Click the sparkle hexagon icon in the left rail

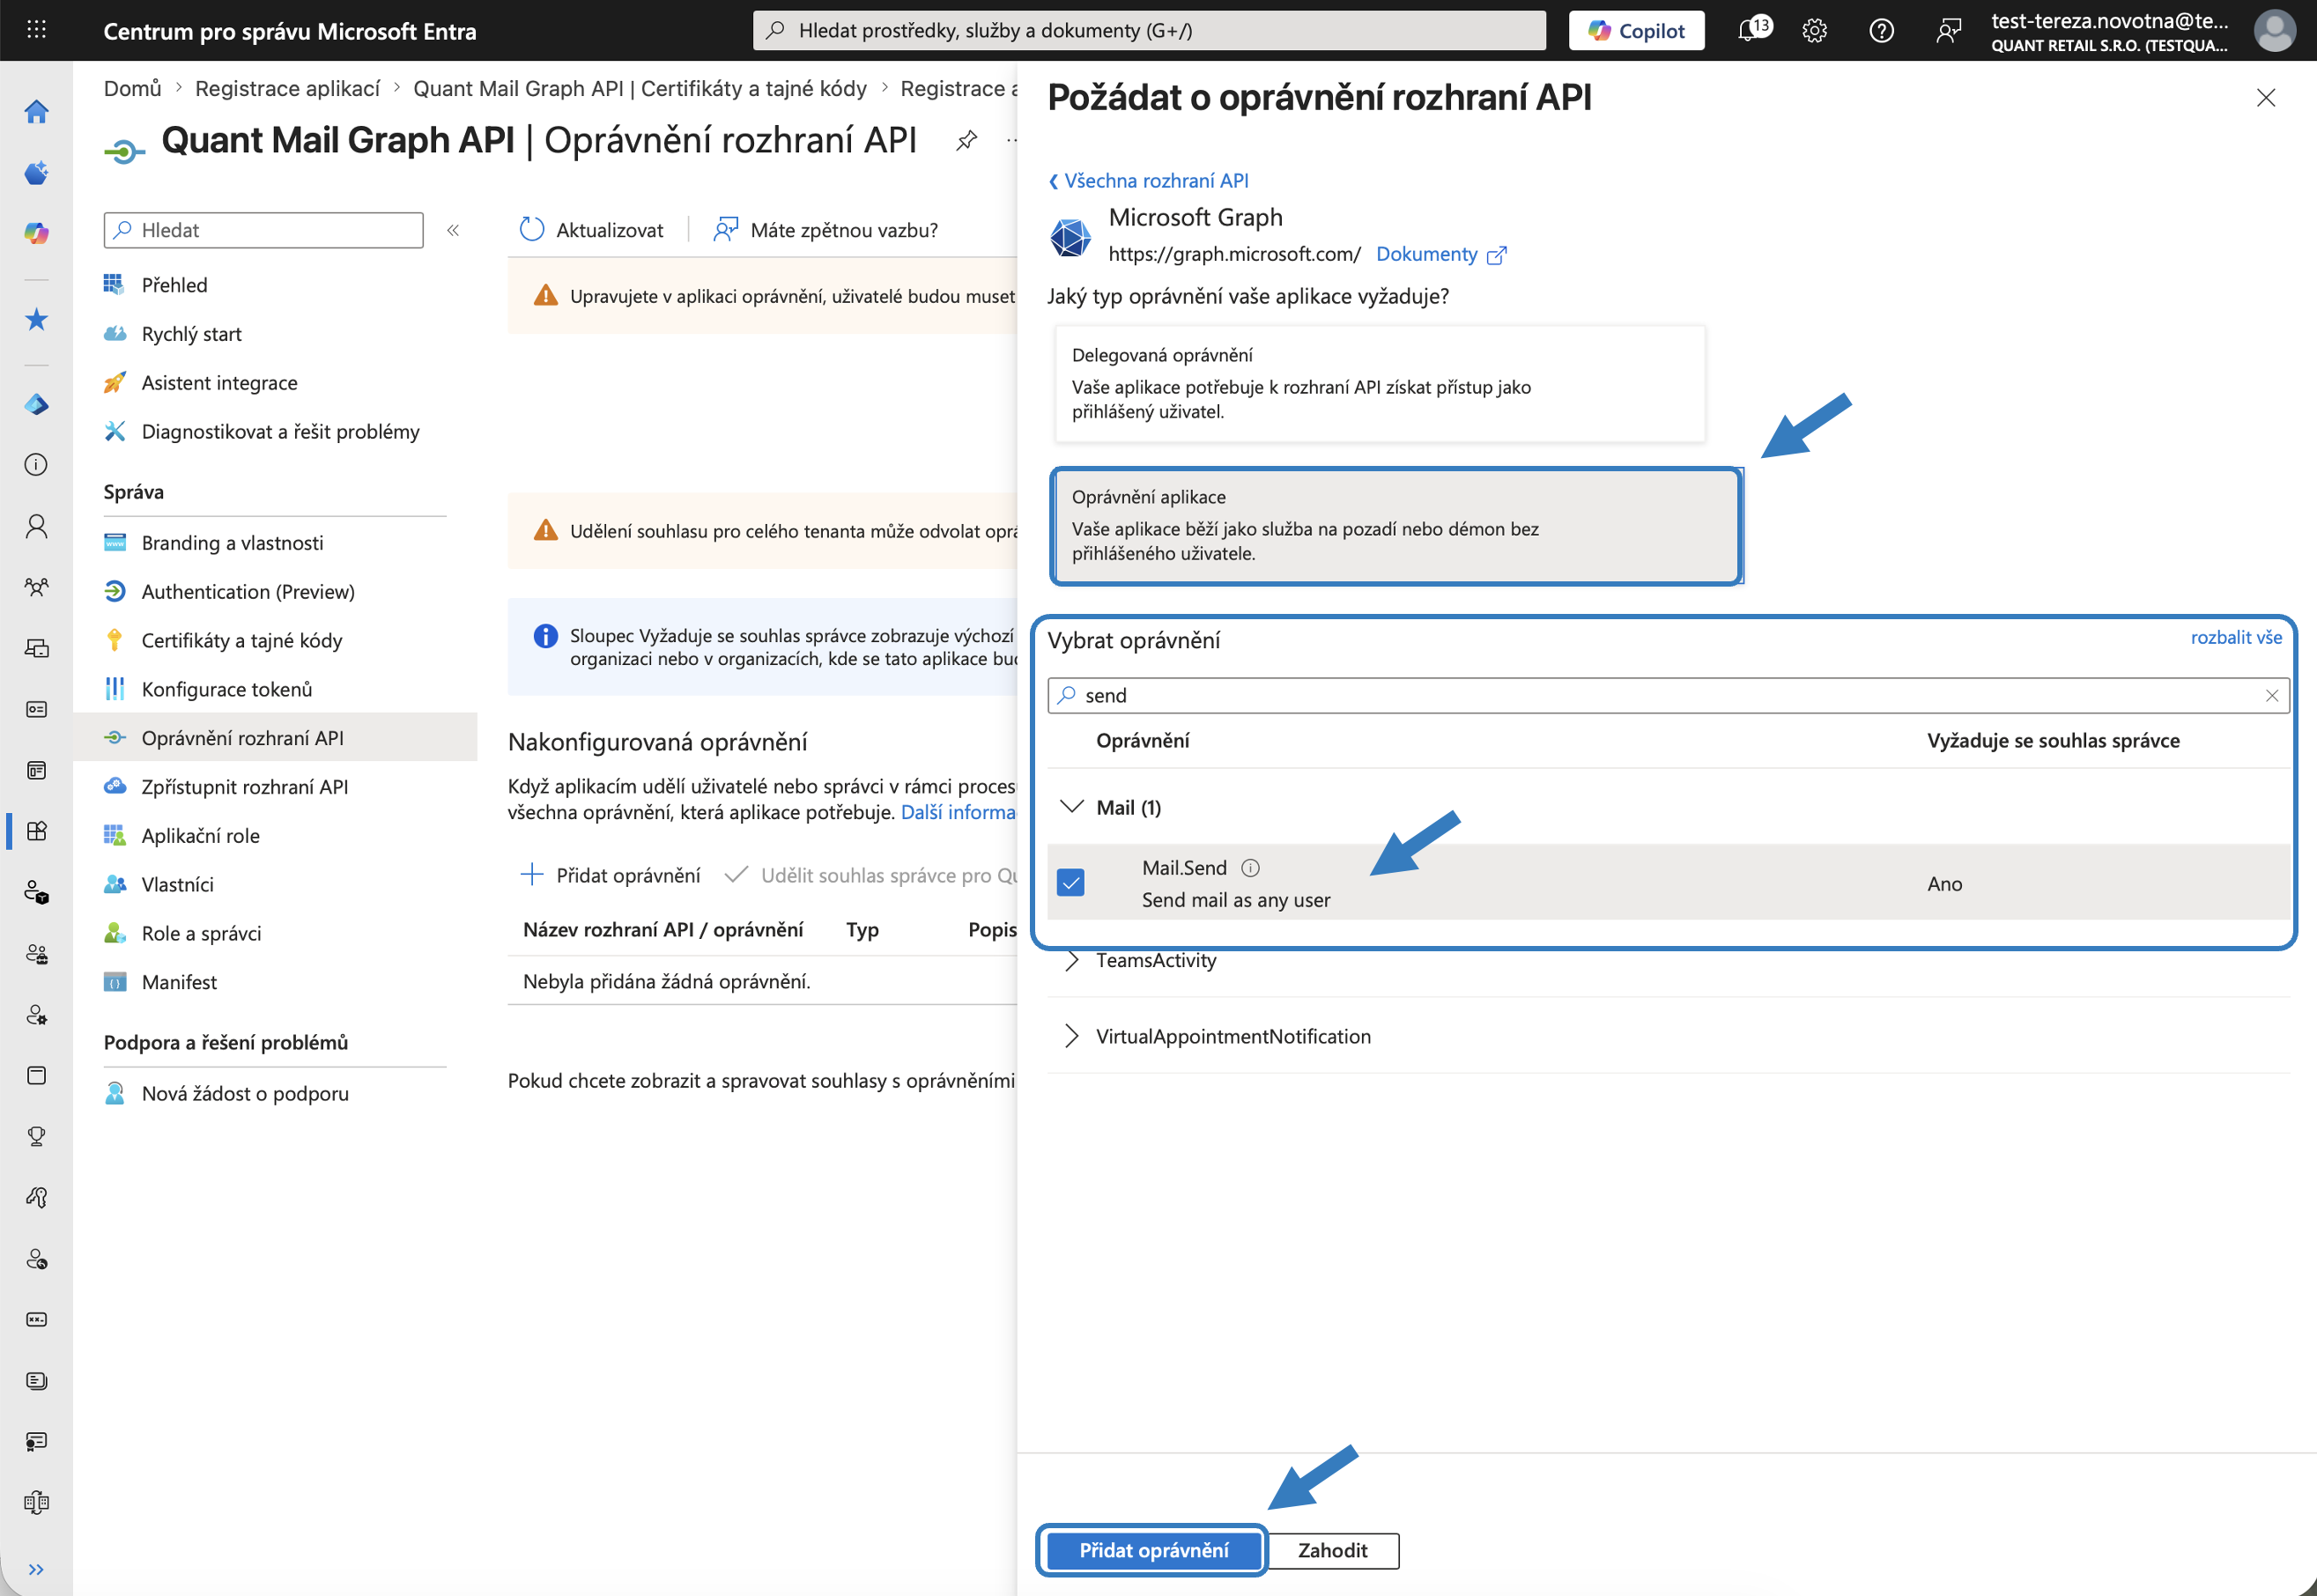pos(37,172)
